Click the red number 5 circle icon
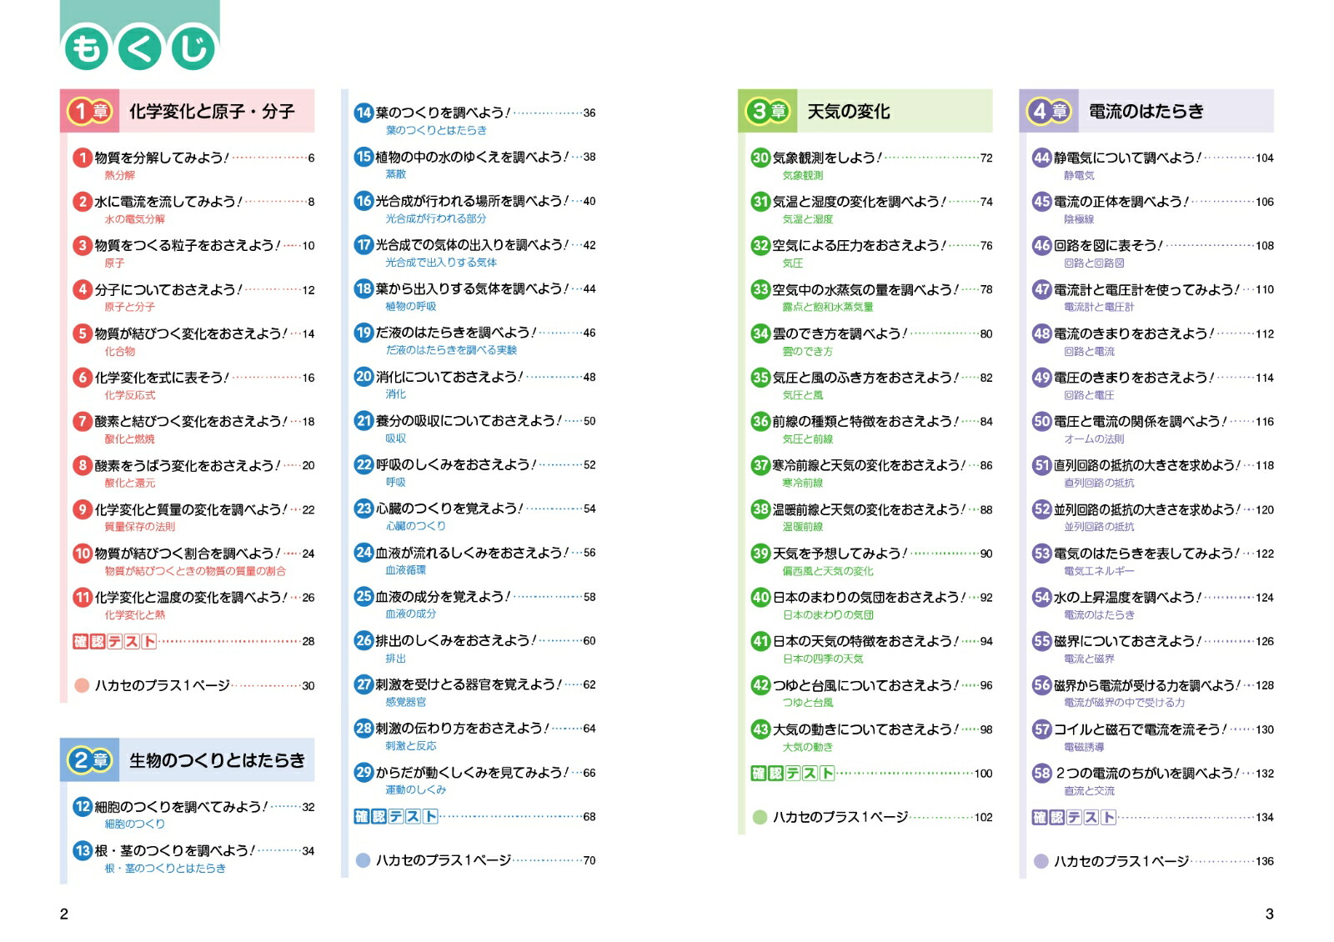The width and height of the screenshot is (1334, 942). click(x=83, y=333)
